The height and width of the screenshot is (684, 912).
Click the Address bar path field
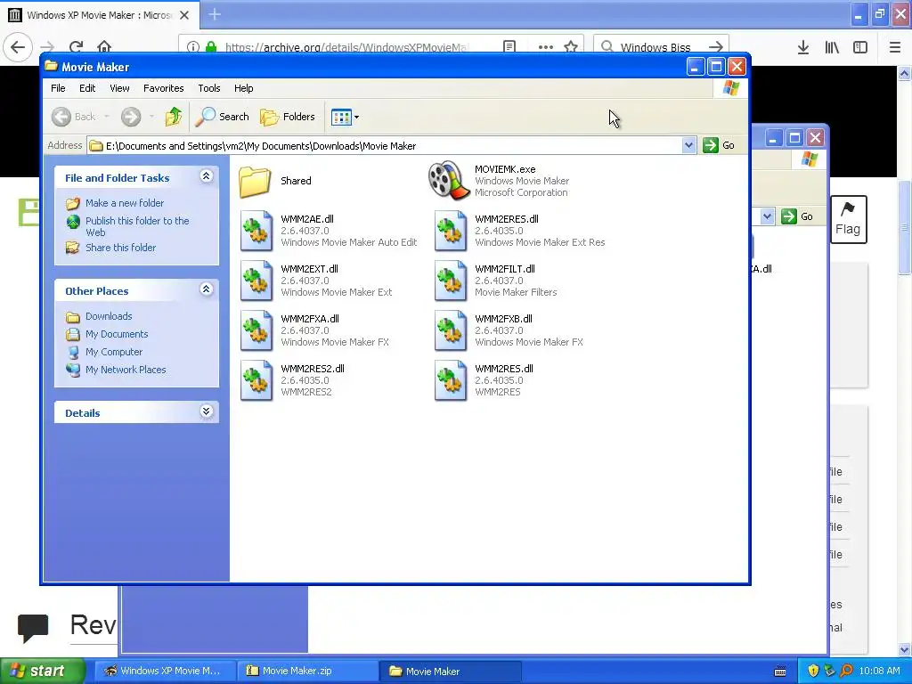click(385, 145)
